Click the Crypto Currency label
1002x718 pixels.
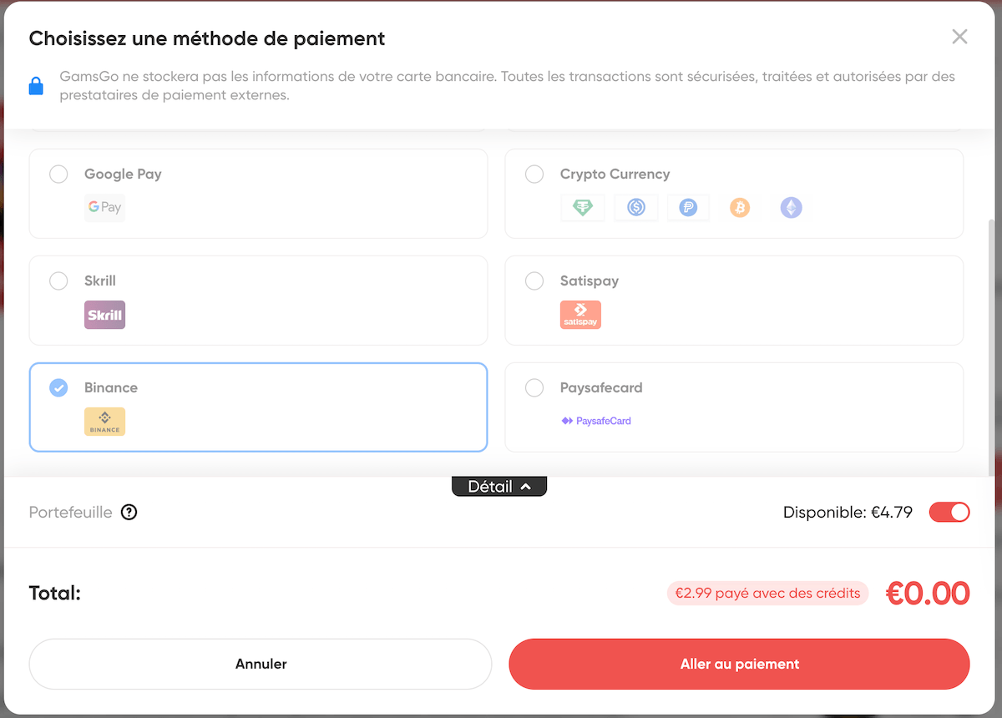tap(615, 174)
